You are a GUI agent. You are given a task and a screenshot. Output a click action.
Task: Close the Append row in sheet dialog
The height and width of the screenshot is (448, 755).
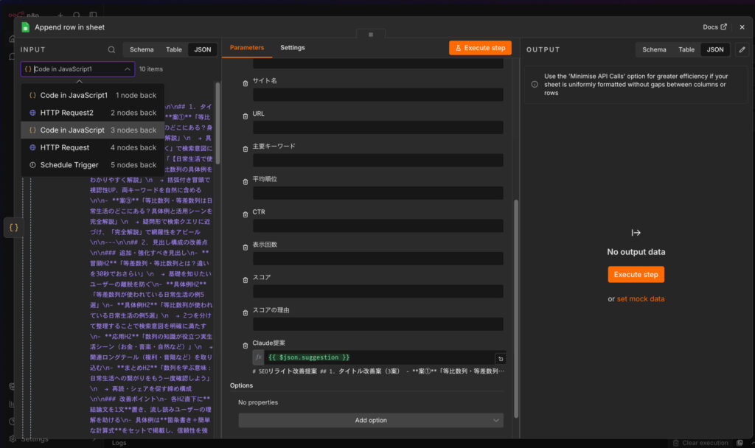pos(742,27)
